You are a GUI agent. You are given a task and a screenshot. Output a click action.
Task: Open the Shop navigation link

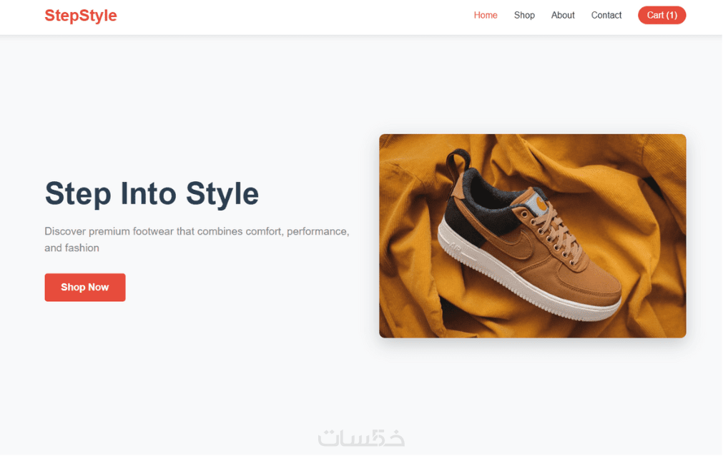tap(524, 15)
